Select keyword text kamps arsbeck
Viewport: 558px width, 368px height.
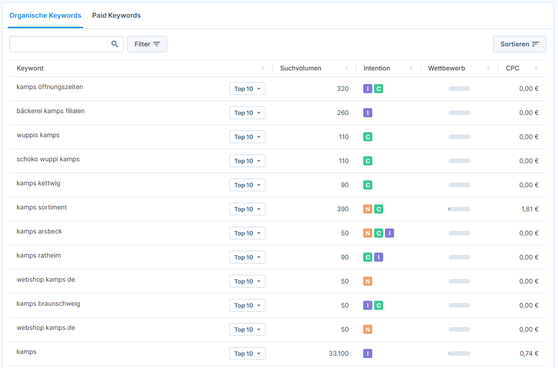[40, 231]
